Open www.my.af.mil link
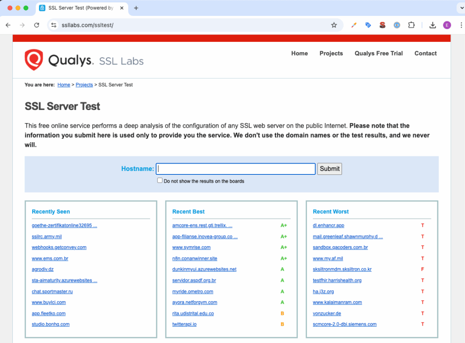Image resolution: width=465 pixels, height=343 pixels. 328,258
